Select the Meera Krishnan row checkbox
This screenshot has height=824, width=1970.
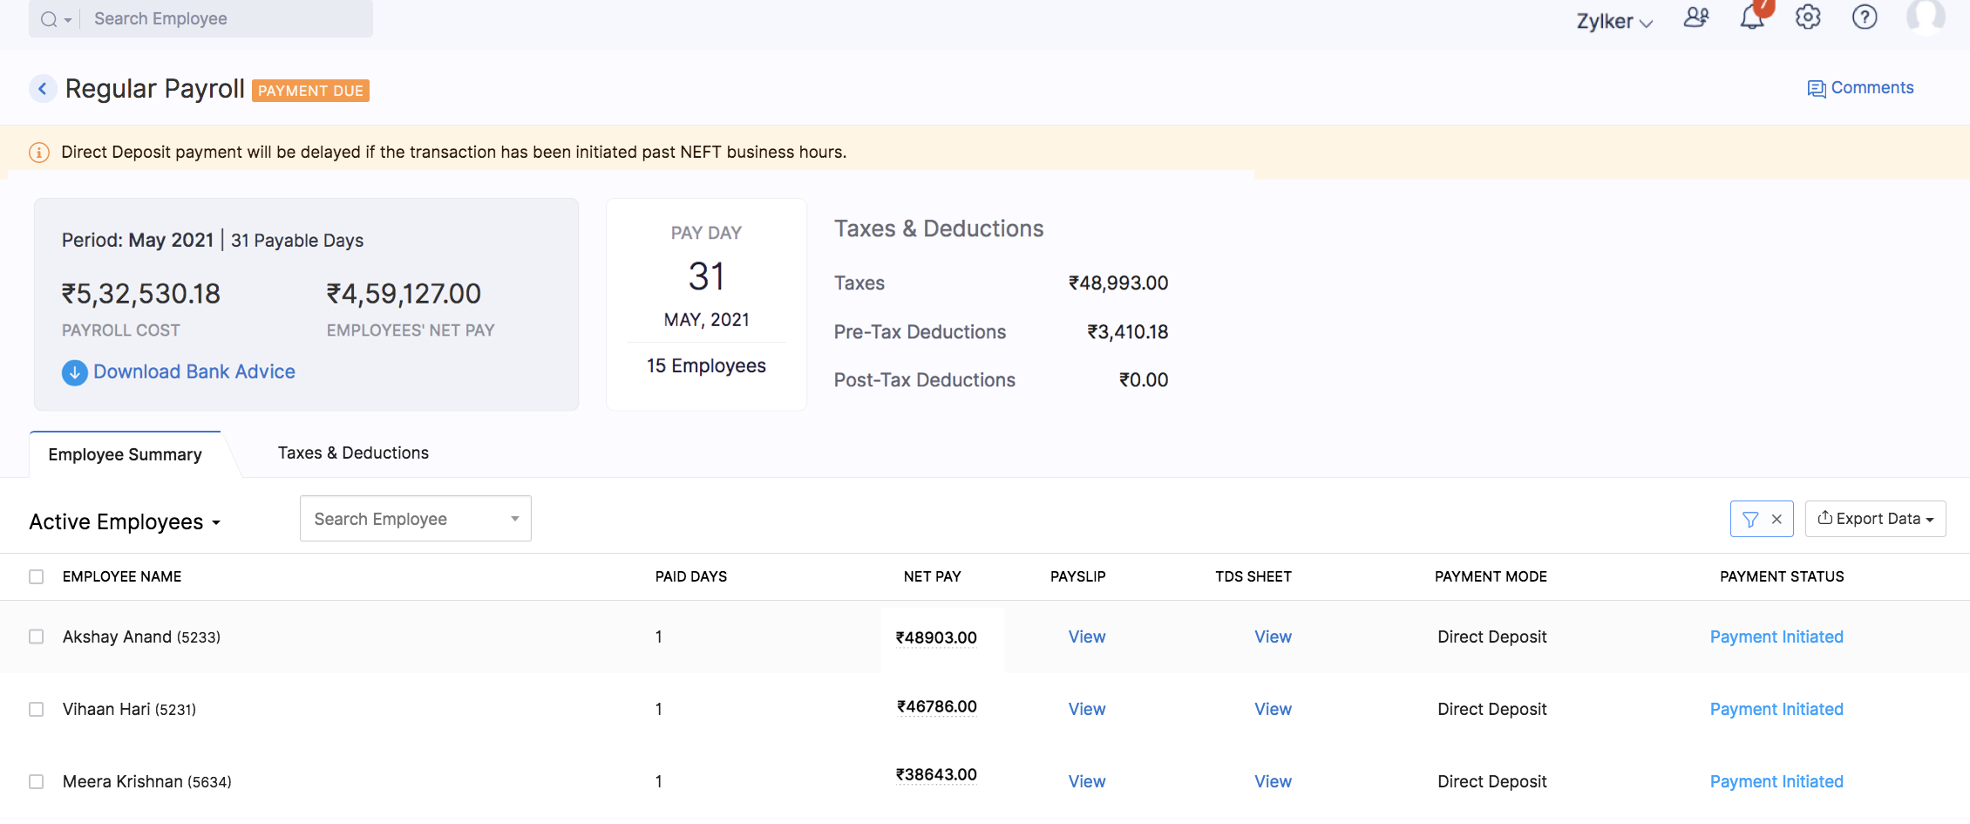[x=37, y=781]
